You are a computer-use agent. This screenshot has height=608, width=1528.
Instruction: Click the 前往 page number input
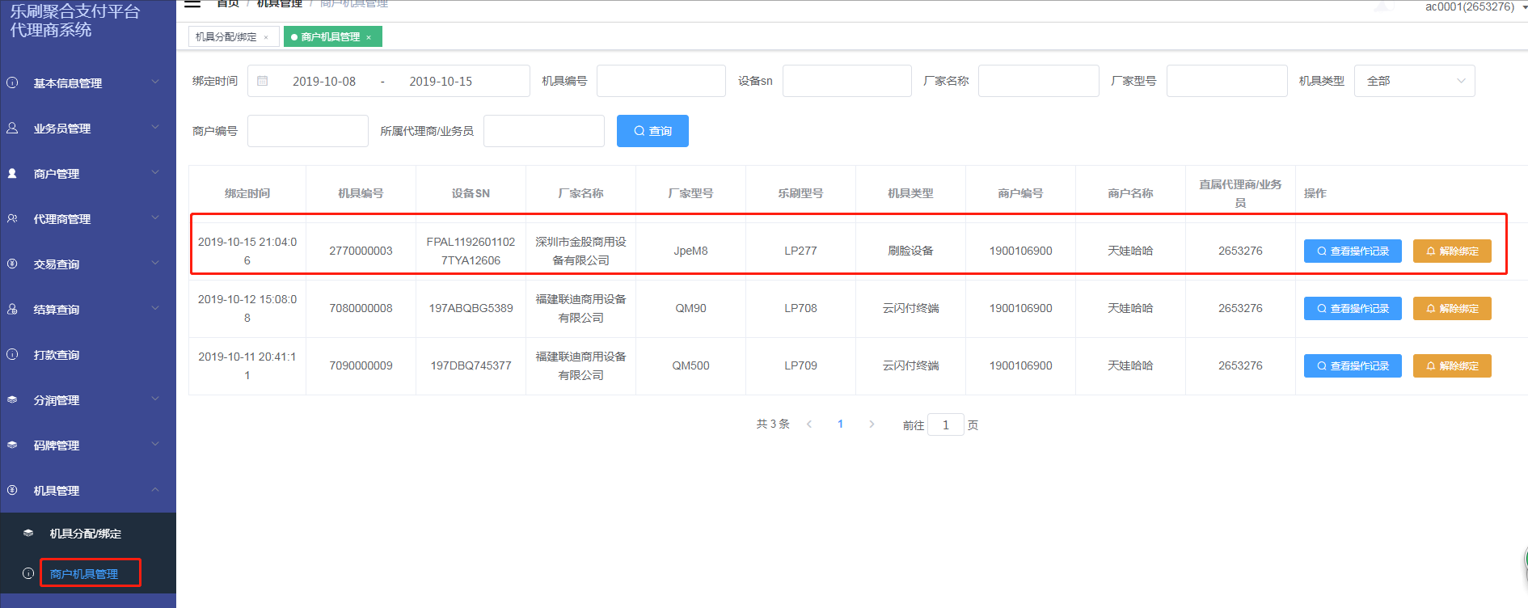point(946,424)
